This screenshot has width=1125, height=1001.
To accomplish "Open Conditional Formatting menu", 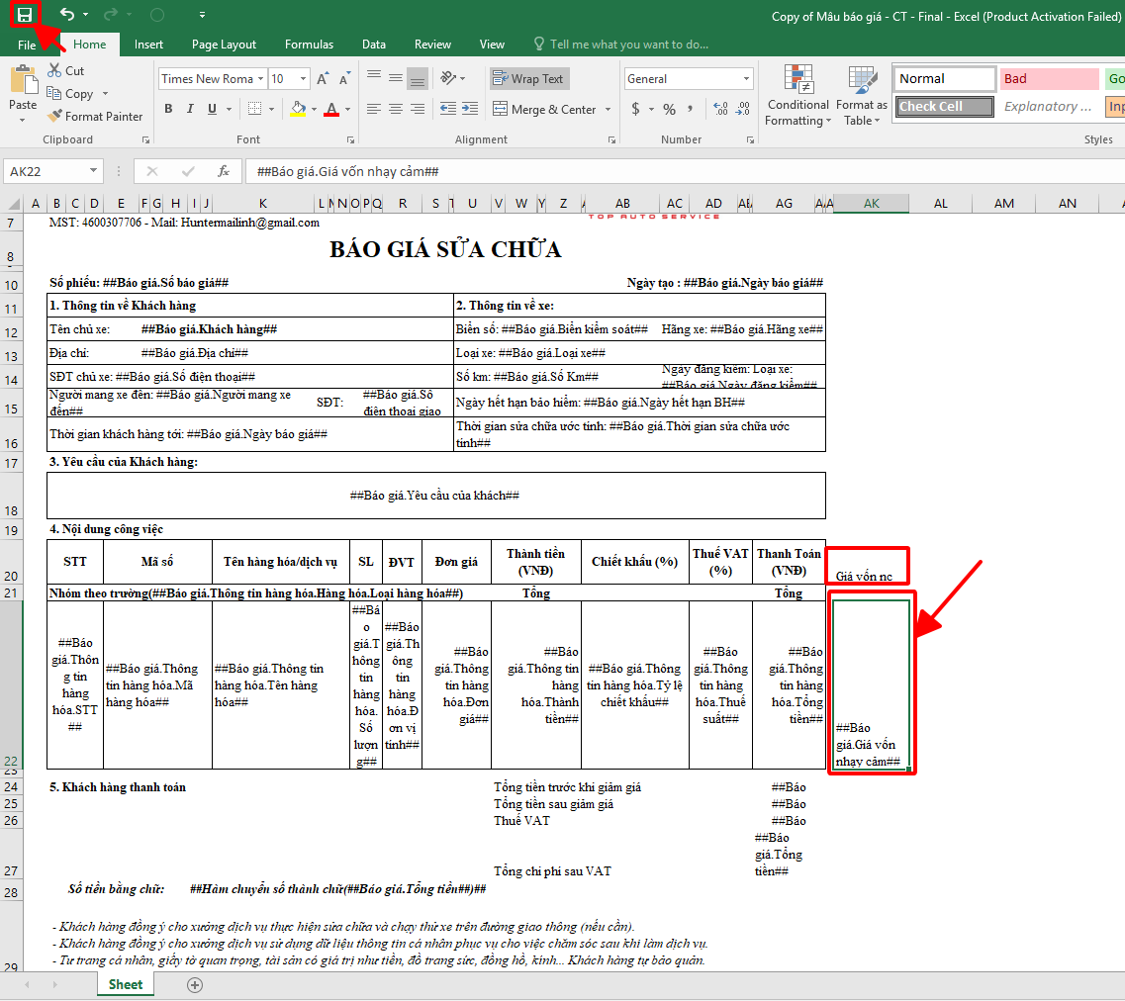I will [x=797, y=99].
